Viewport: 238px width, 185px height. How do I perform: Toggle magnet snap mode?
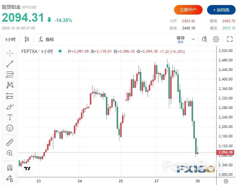pos(10,168)
